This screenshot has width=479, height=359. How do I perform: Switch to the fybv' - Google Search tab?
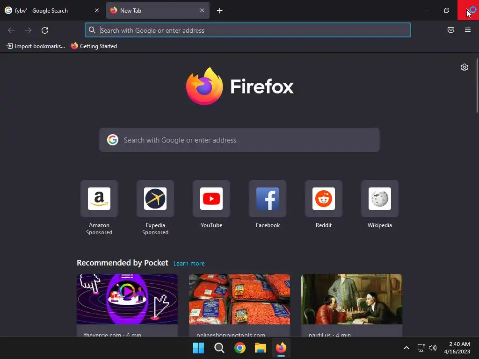[52, 10]
